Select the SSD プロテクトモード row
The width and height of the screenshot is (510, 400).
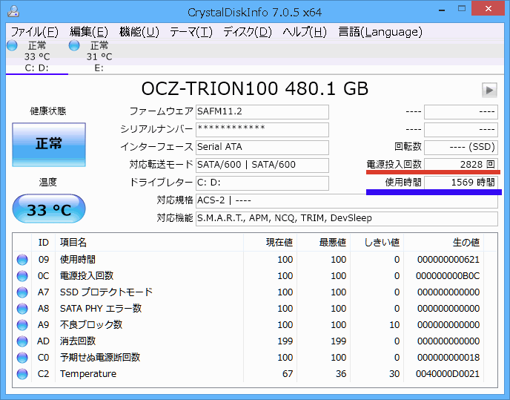255,292
